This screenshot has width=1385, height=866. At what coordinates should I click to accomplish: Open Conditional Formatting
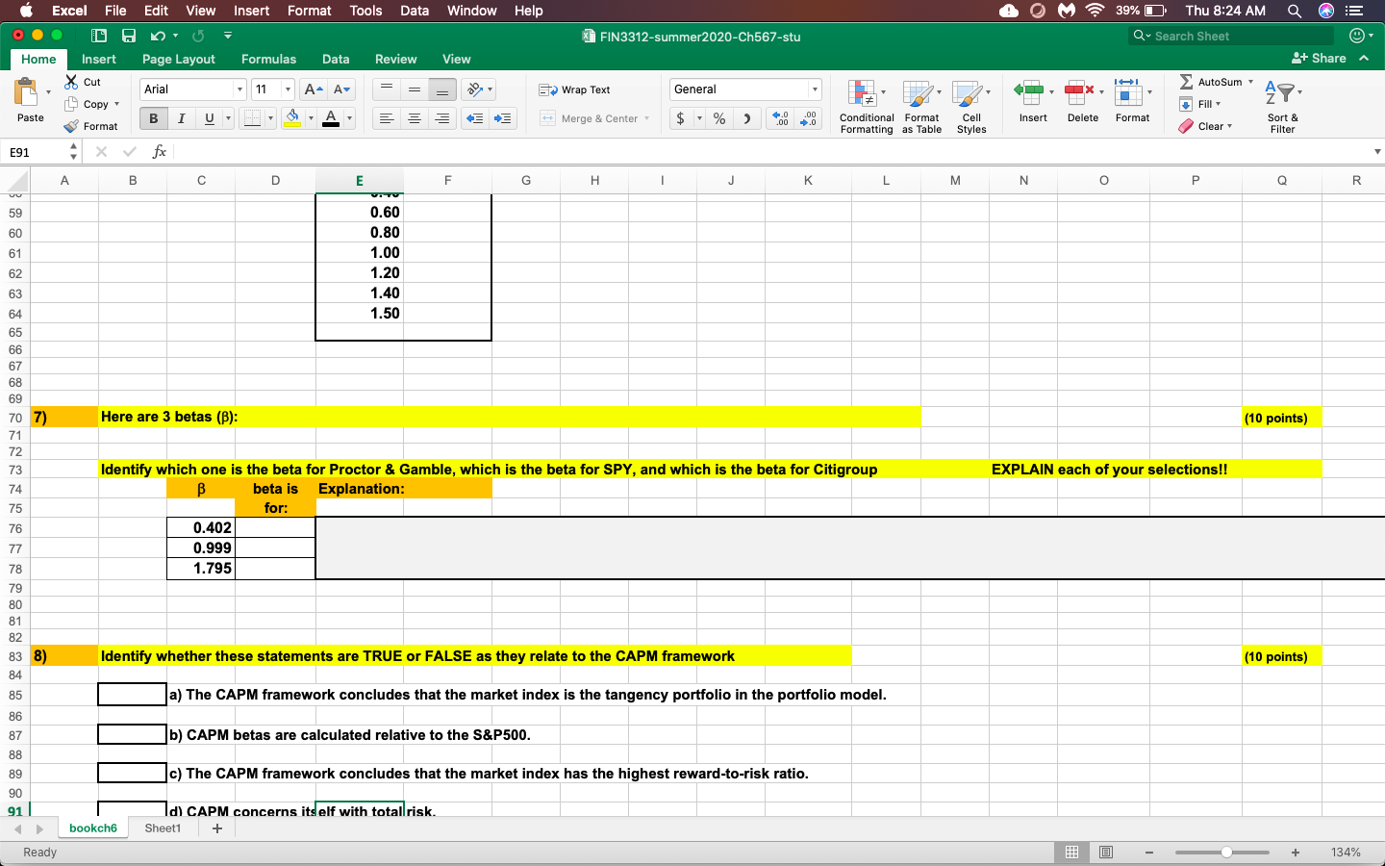[x=867, y=106]
